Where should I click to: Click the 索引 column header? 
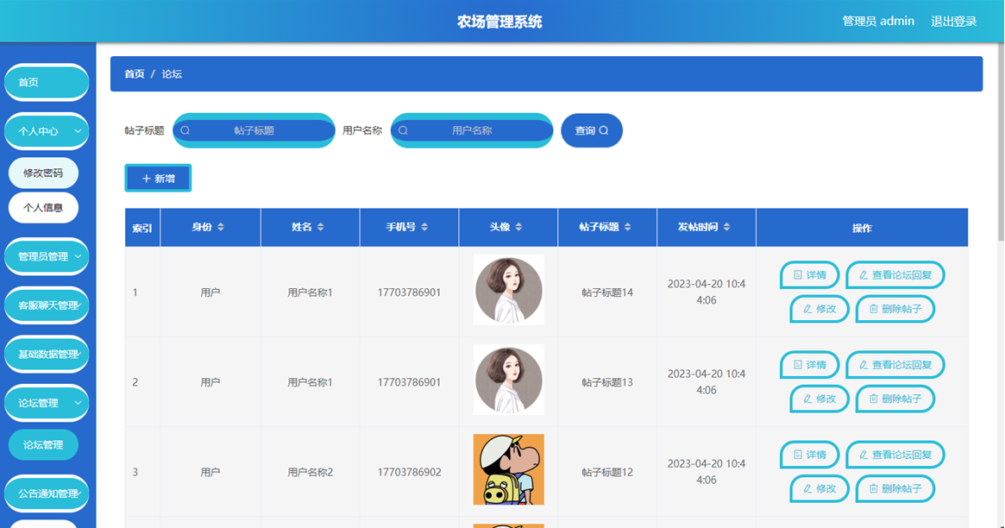142,228
